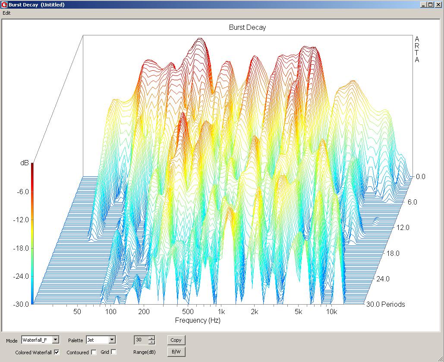
Task: Click the -18.0 dB scale label
Action: tap(21, 248)
